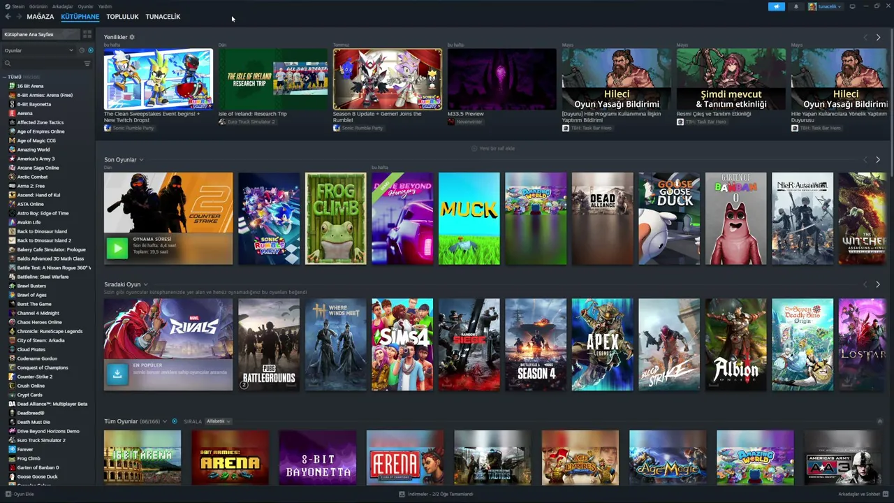Expand the Son Oyunlar shelf menu
Viewport: 894px width, 503px height.
click(x=141, y=160)
